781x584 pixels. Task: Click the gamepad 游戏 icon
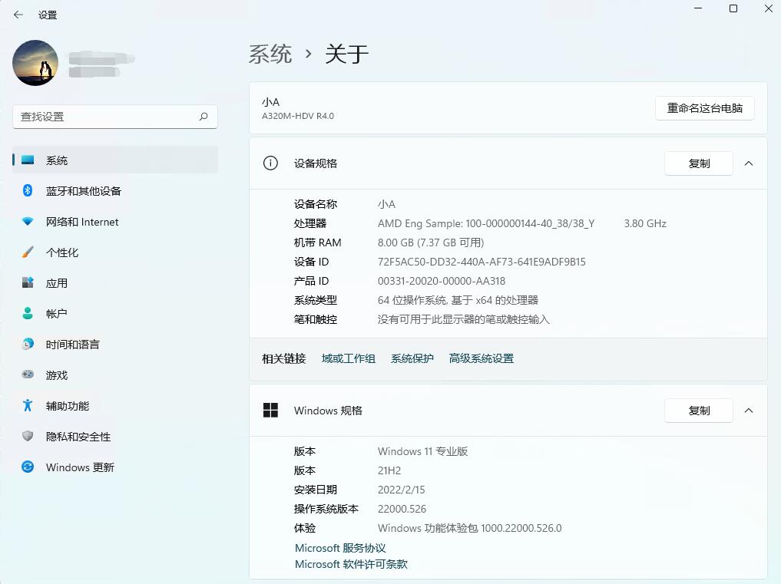[28, 374]
